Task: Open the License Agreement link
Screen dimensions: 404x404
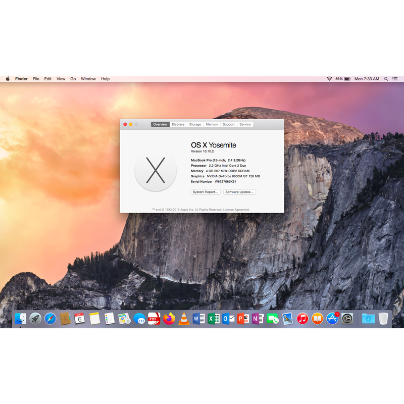Action: (236, 210)
